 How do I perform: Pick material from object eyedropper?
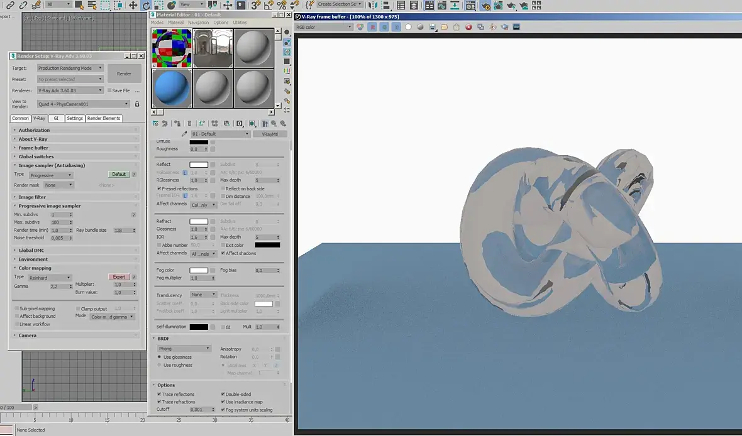point(184,134)
